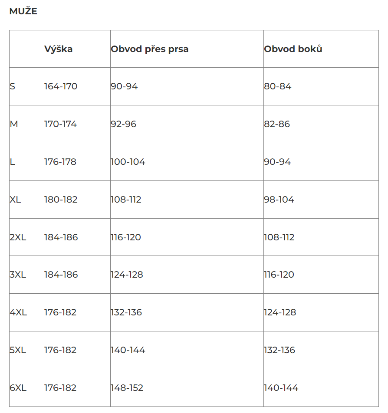Click the 5XL size label
388x413 pixels.
pos(18,351)
